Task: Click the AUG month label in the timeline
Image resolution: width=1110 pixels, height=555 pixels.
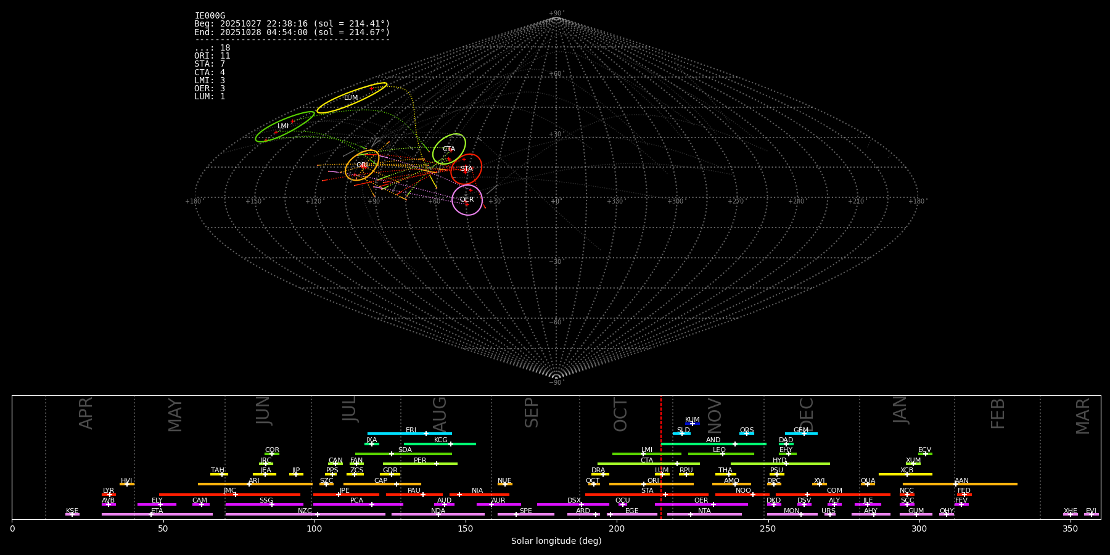Action: click(x=440, y=412)
